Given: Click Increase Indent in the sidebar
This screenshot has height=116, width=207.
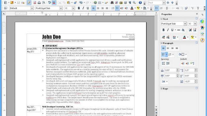Looking at the screenshot, I should [x=183, y=63].
